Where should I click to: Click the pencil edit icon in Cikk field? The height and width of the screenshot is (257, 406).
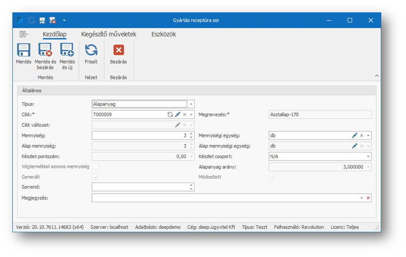(x=177, y=115)
